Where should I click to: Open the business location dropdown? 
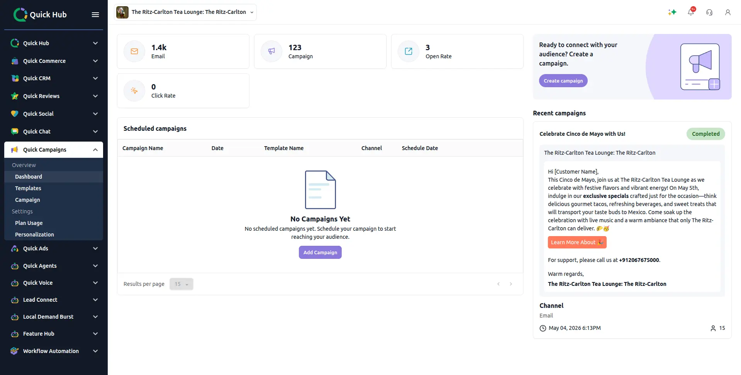(x=185, y=12)
